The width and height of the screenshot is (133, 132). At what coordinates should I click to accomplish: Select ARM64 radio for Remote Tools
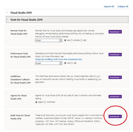click(x=72, y=40)
